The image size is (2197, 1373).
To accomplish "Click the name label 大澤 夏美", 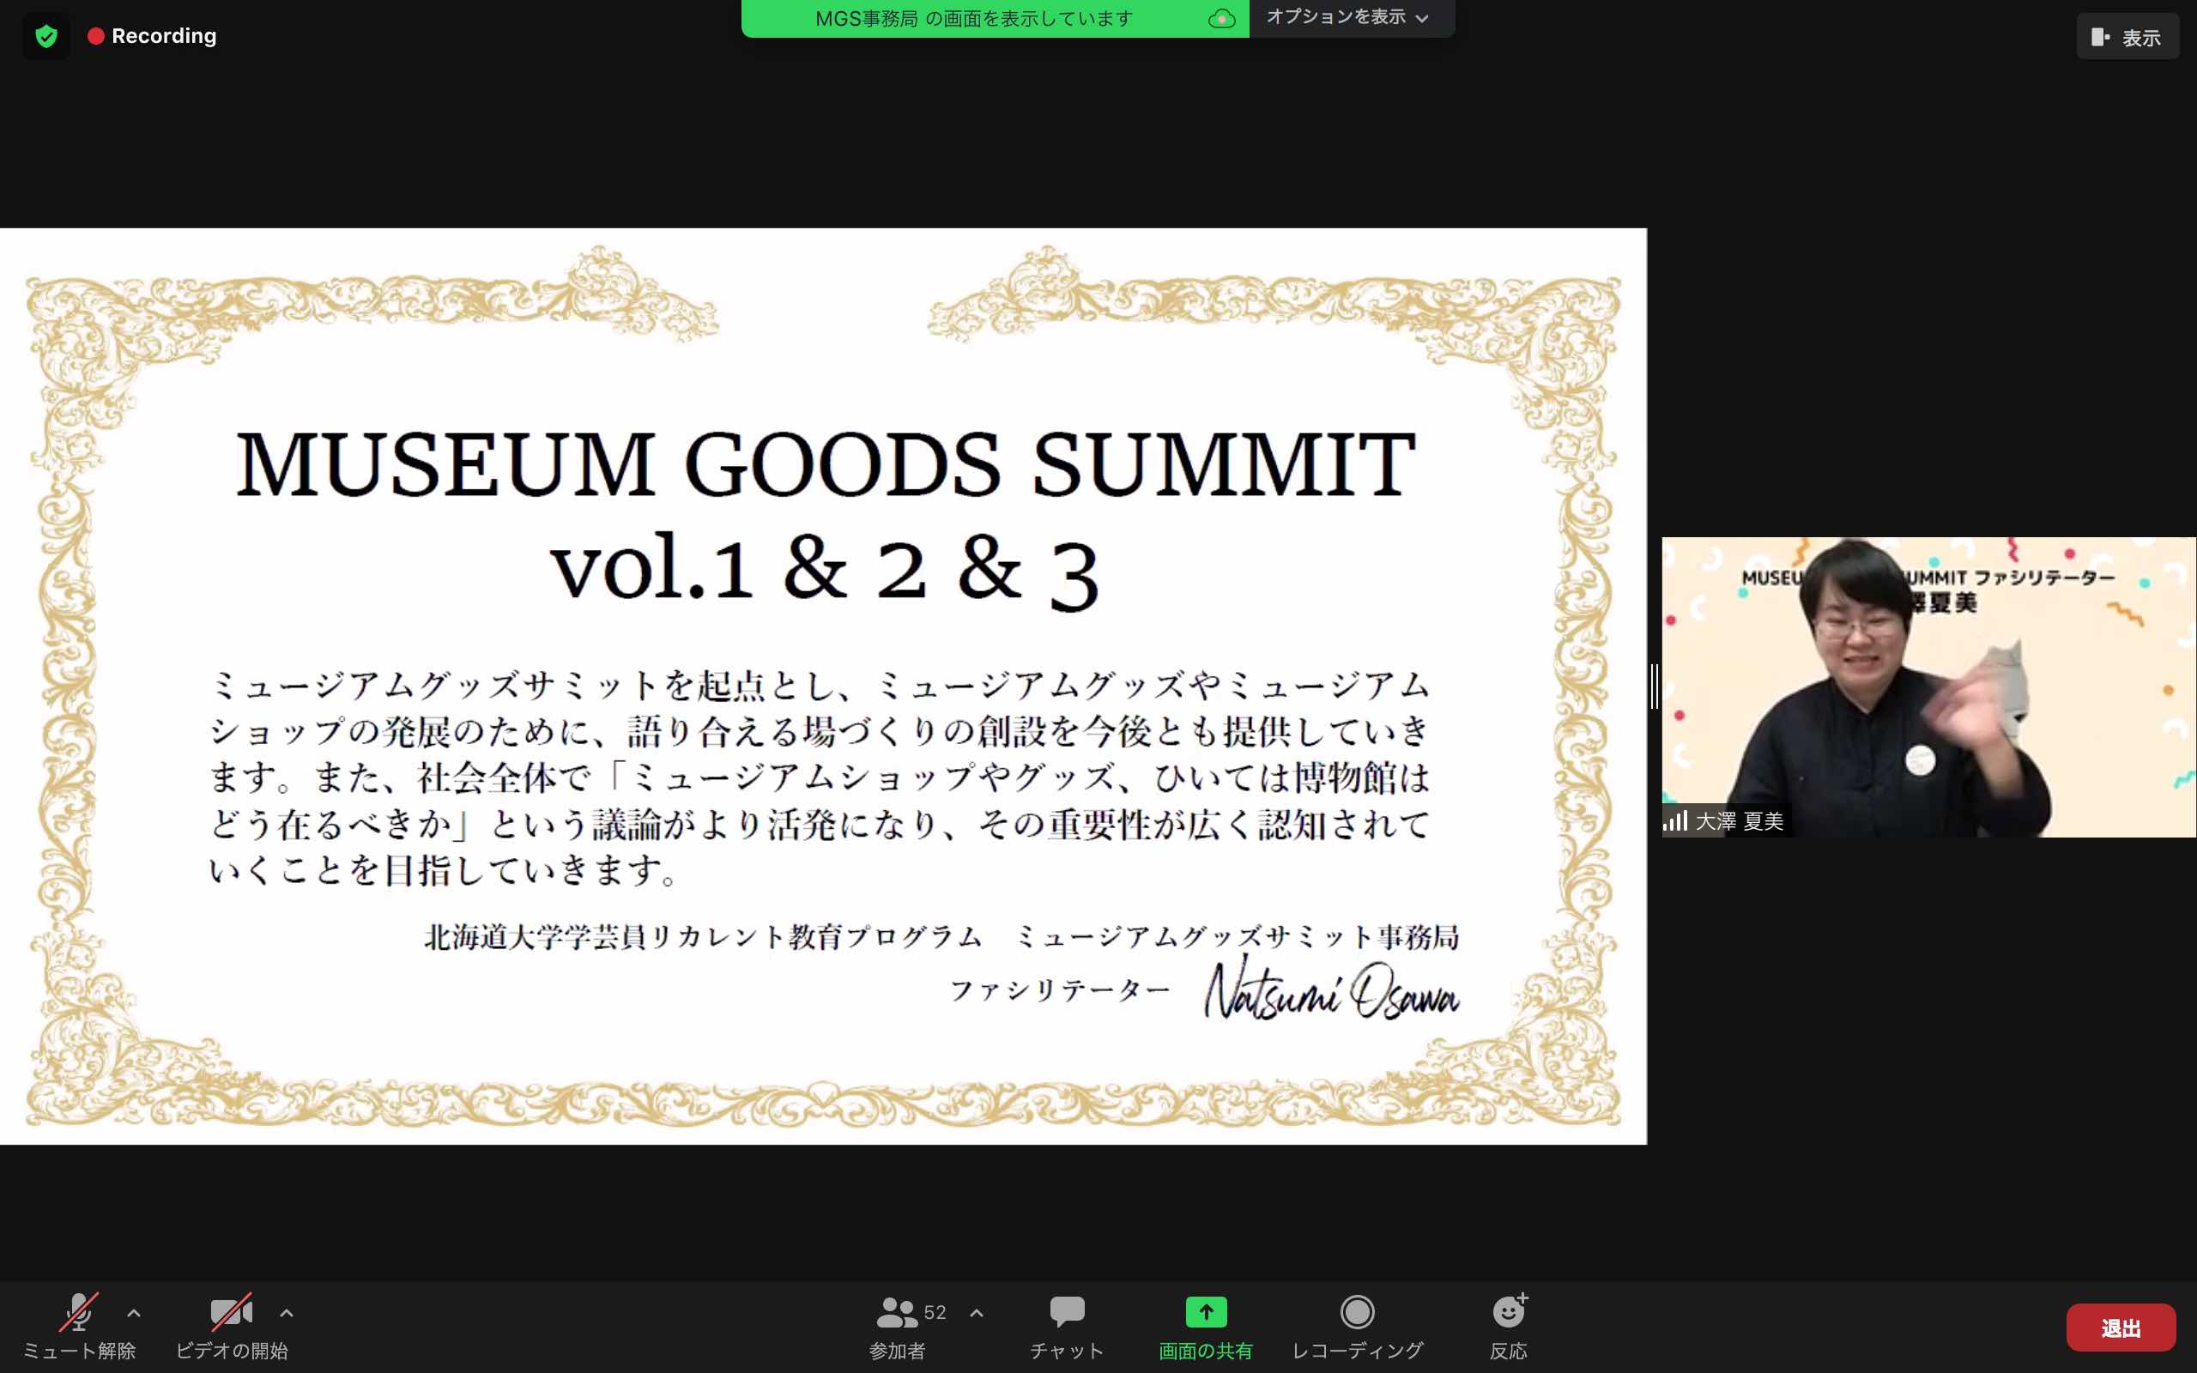I will [x=1740, y=821].
